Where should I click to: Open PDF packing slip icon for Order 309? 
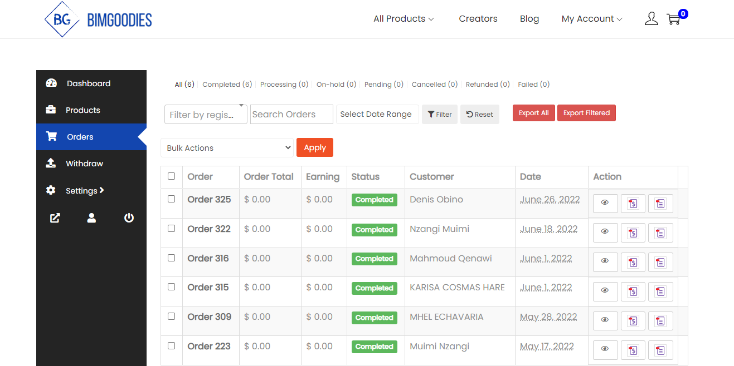660,321
